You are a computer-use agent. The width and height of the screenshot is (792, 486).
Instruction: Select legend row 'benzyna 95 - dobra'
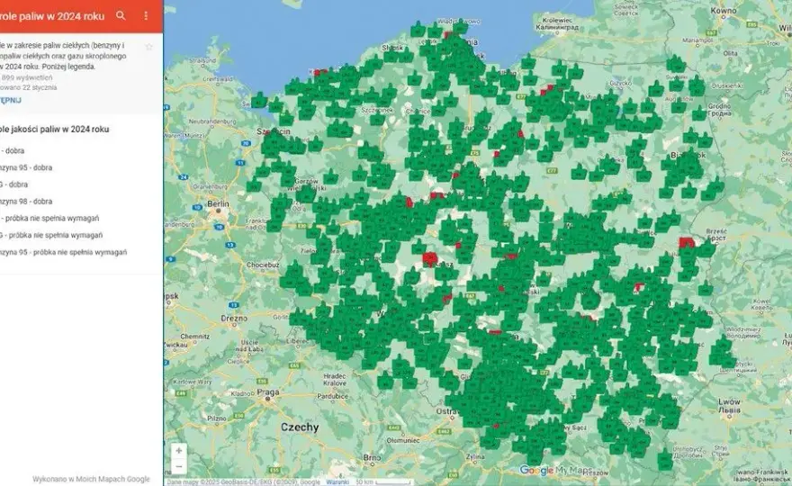[x=26, y=167]
